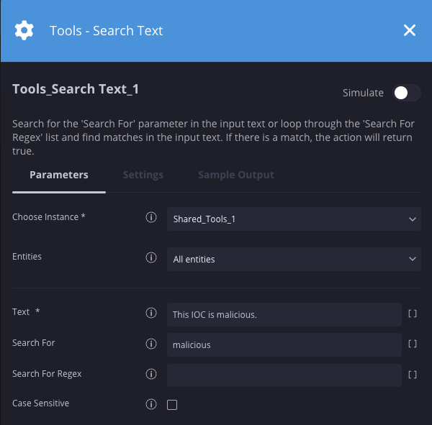Click placeholder brackets icon next to Text field

tap(413, 314)
